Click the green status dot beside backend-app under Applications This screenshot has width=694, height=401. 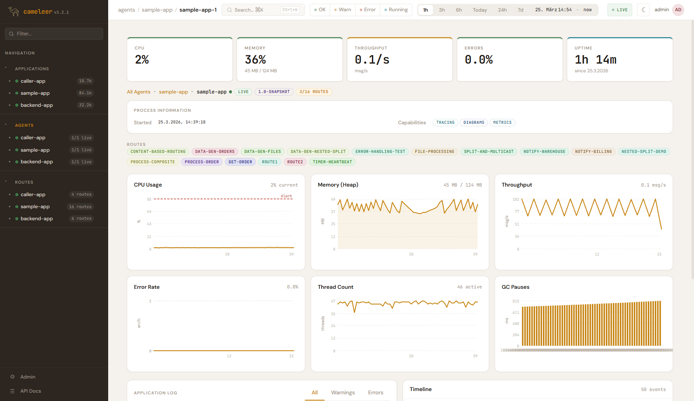(x=17, y=106)
